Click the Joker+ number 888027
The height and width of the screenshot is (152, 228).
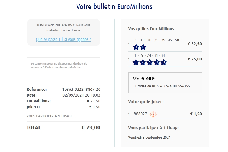(141, 114)
